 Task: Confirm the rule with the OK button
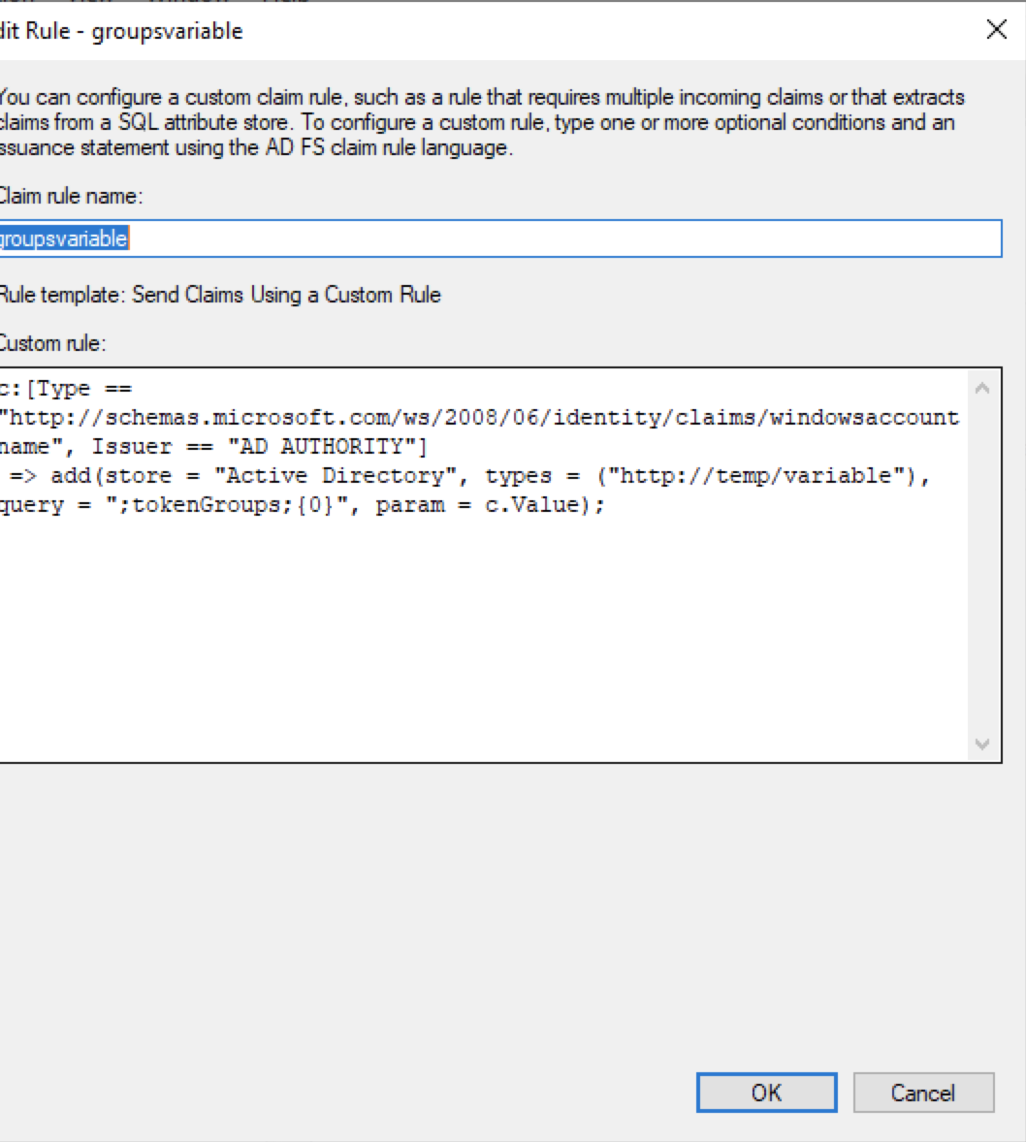click(x=766, y=1093)
